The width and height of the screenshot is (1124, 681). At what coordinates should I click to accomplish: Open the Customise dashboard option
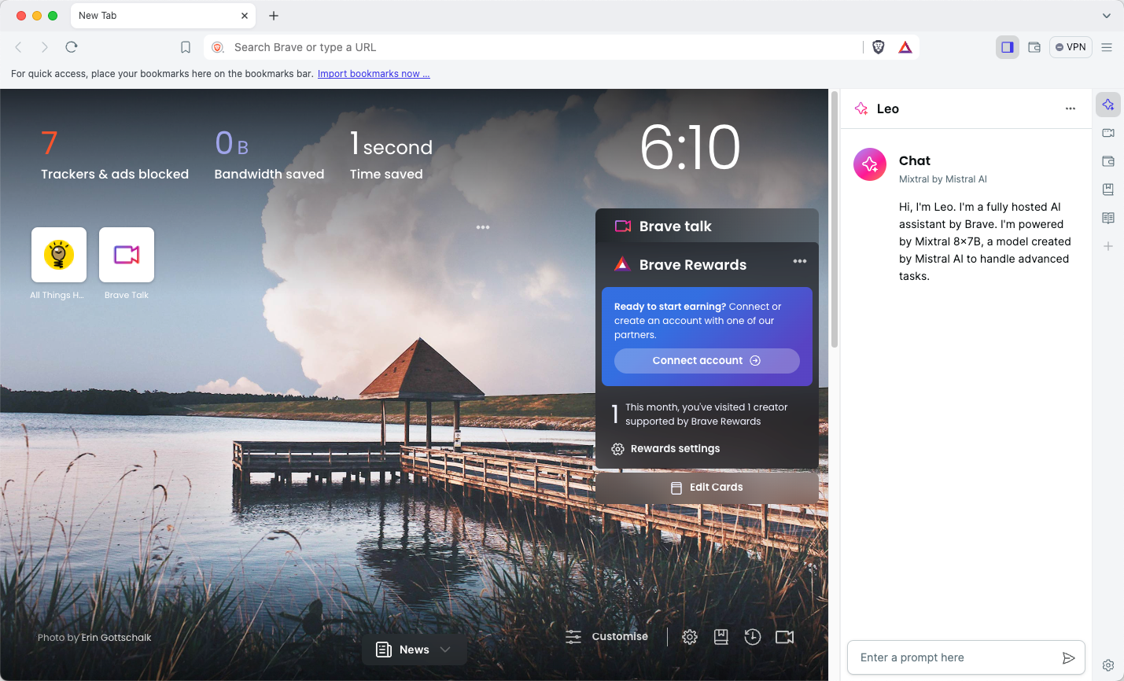coord(607,637)
